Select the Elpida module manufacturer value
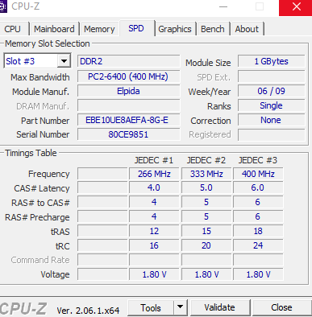This screenshot has width=312, height=317. point(129,91)
